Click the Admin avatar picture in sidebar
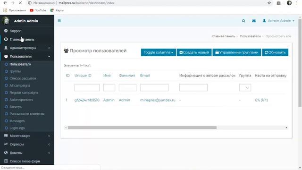The image size is (302, 170). tap(6, 21)
